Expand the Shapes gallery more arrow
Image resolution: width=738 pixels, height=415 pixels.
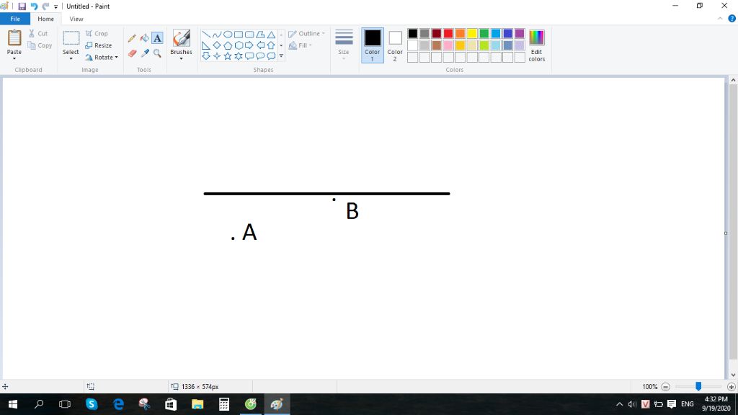(x=281, y=56)
